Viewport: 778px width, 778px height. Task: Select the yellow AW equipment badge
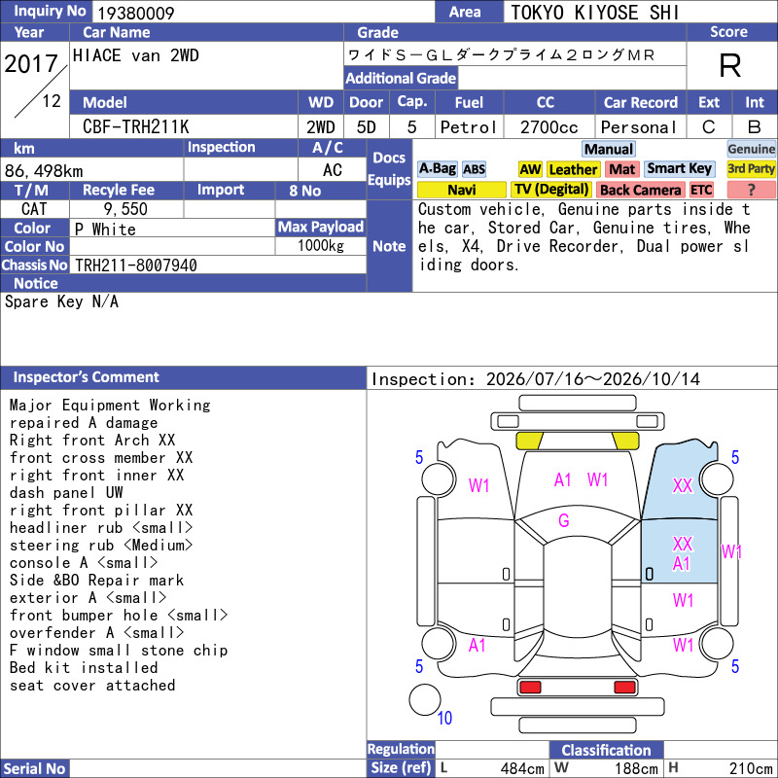530,169
